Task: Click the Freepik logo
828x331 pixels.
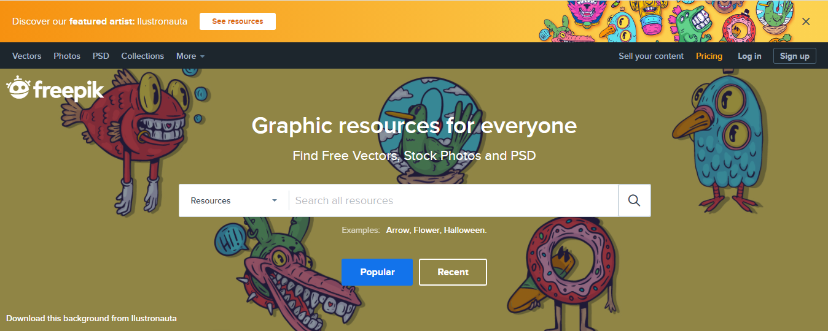Action: pyautogui.click(x=55, y=89)
